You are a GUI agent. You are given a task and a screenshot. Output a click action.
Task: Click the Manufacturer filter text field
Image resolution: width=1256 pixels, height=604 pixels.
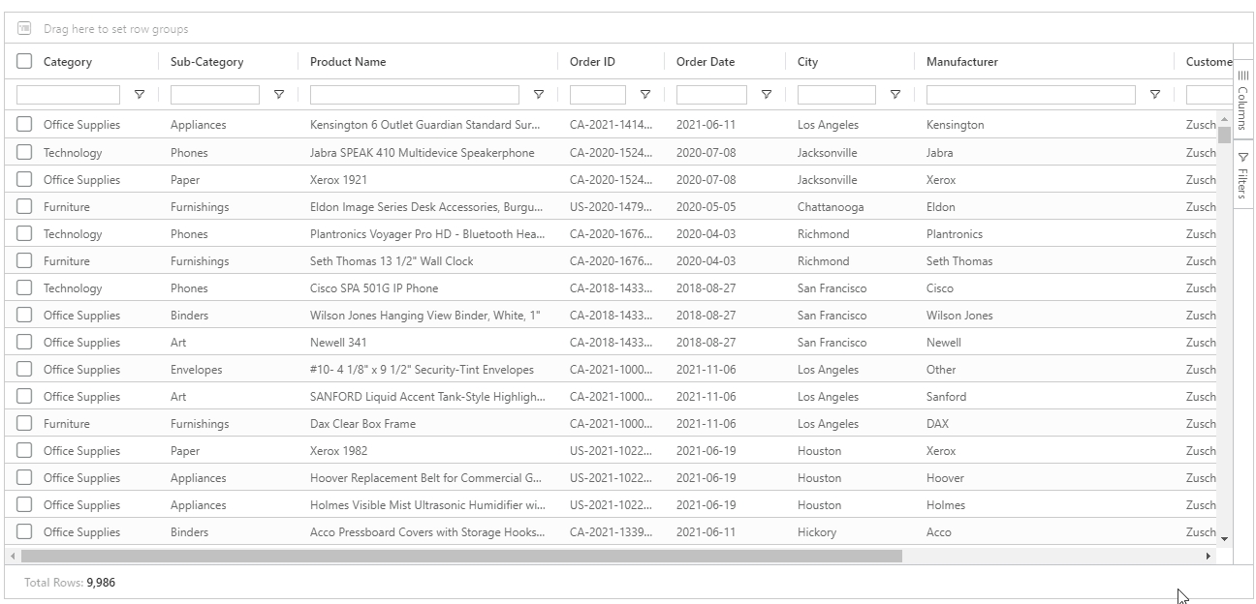[1030, 95]
